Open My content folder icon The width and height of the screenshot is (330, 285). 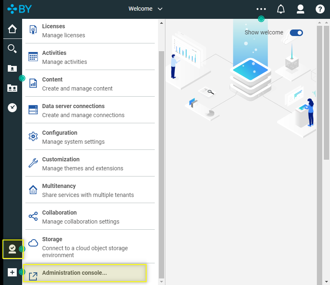[12, 68]
